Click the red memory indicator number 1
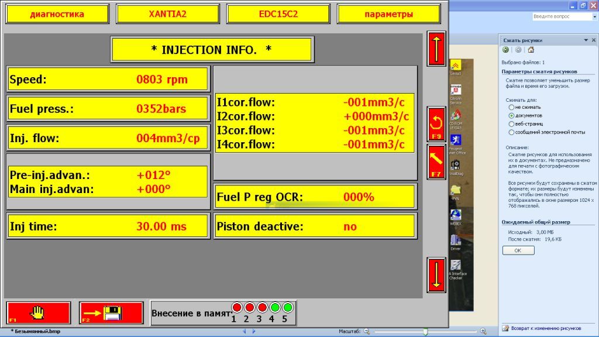The height and width of the screenshot is (337, 599). click(x=237, y=307)
